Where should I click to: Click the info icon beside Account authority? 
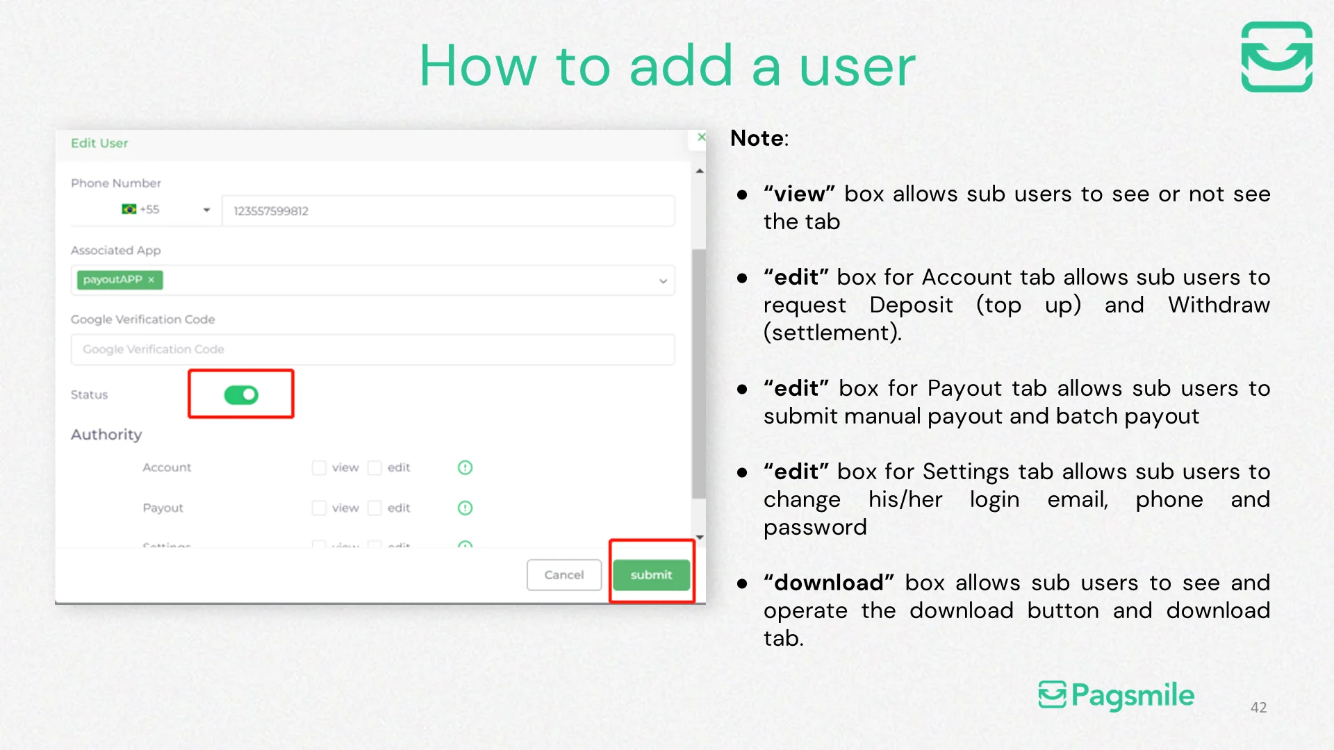[x=465, y=467]
